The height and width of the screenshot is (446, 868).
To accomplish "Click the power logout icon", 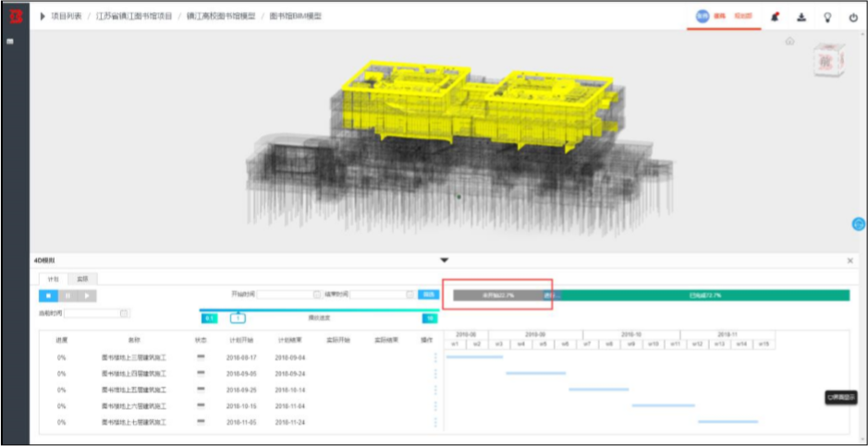I will tap(853, 18).
